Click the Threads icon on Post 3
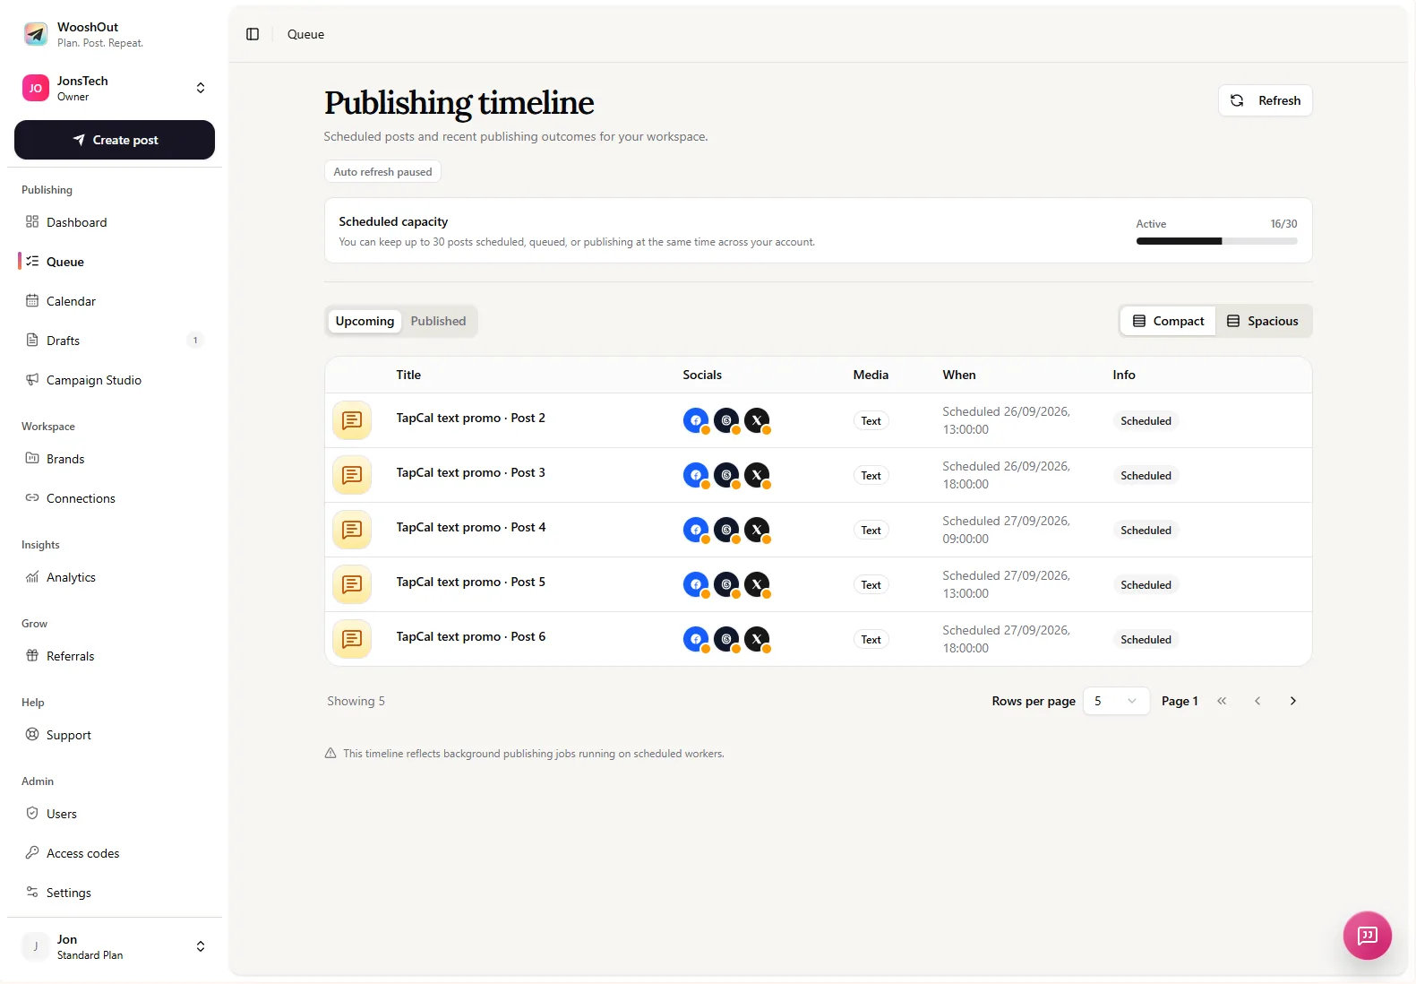Viewport: 1416px width, 984px height. coord(726,475)
